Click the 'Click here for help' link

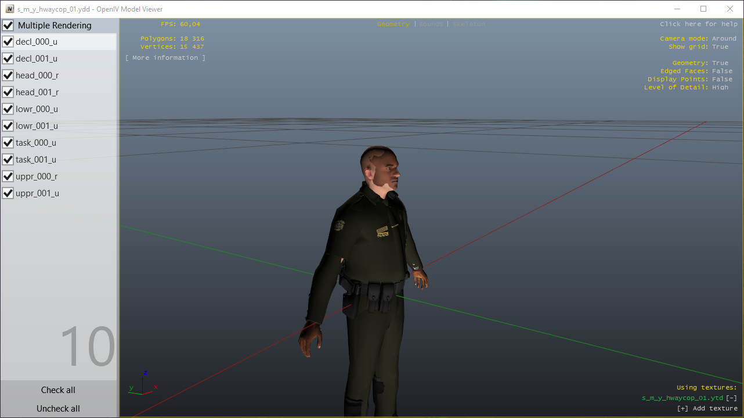click(x=698, y=24)
